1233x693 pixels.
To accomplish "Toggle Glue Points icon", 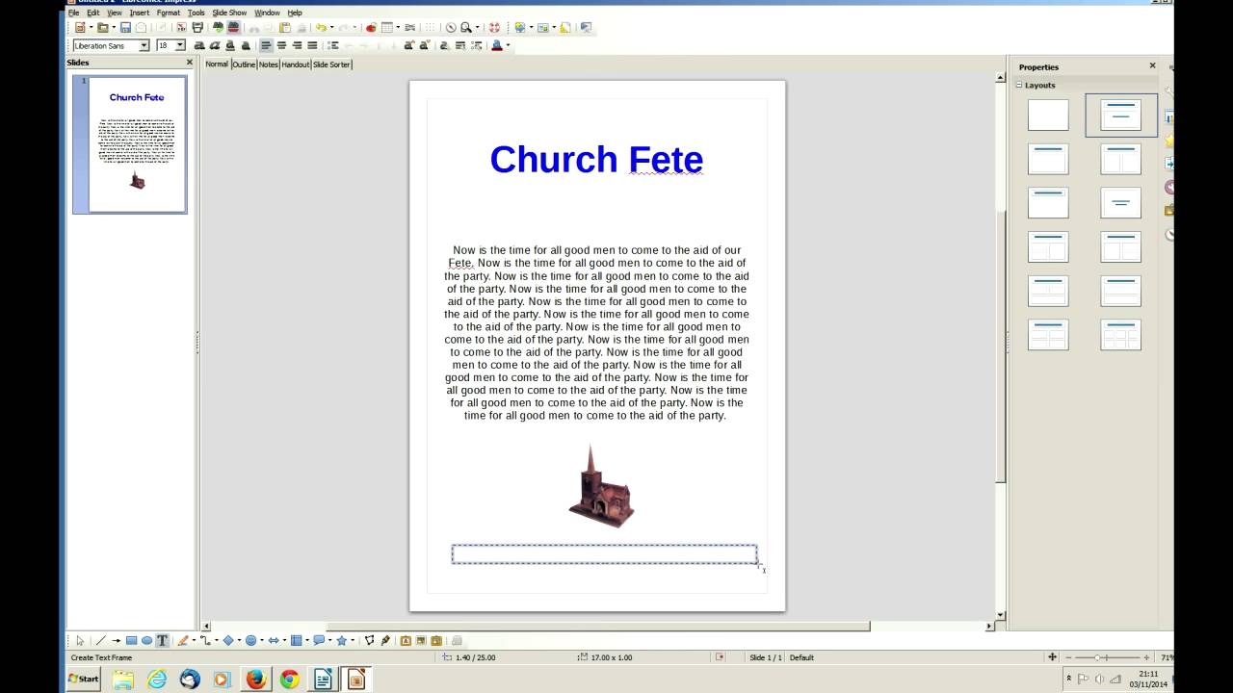I will tap(385, 640).
